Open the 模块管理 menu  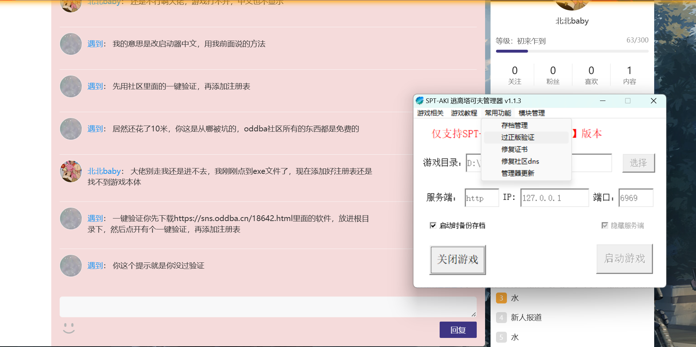pyautogui.click(x=531, y=113)
